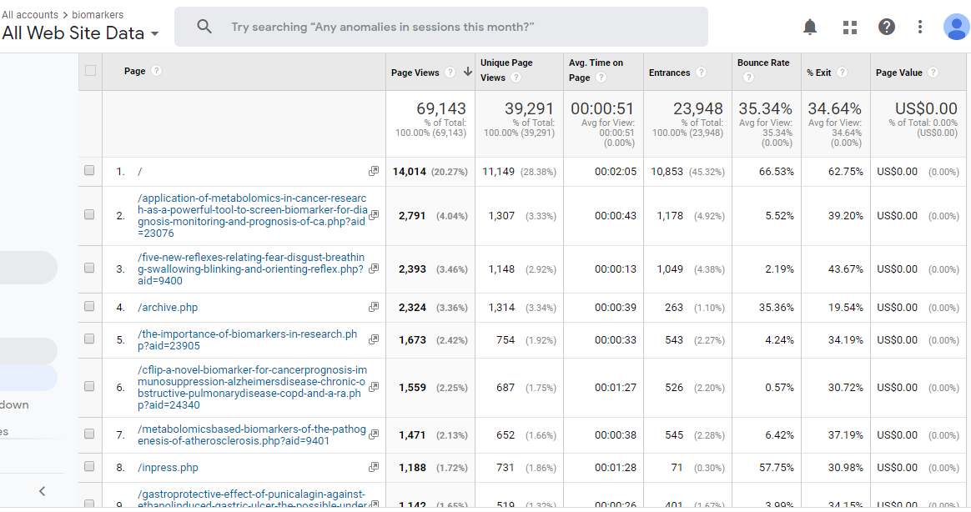
Task: Click the Entrances column header
Action: click(x=669, y=73)
